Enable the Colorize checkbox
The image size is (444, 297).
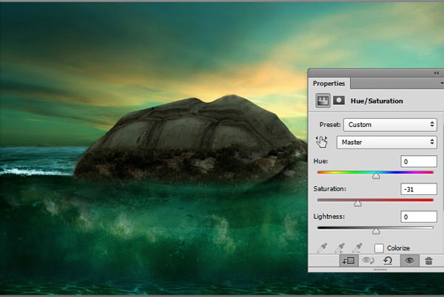[379, 248]
